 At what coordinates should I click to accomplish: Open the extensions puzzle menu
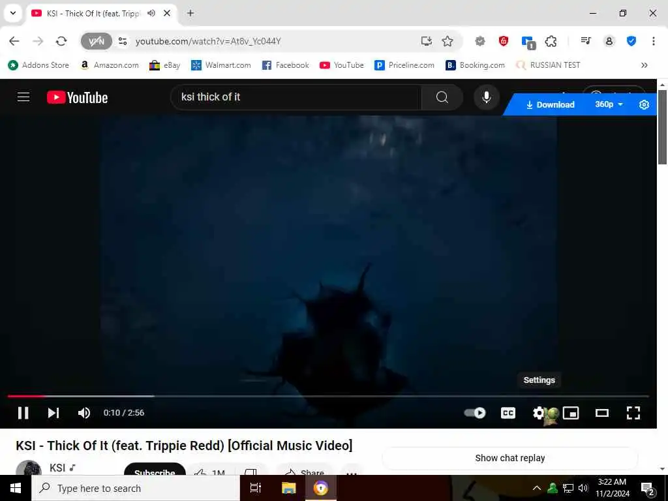point(551,41)
